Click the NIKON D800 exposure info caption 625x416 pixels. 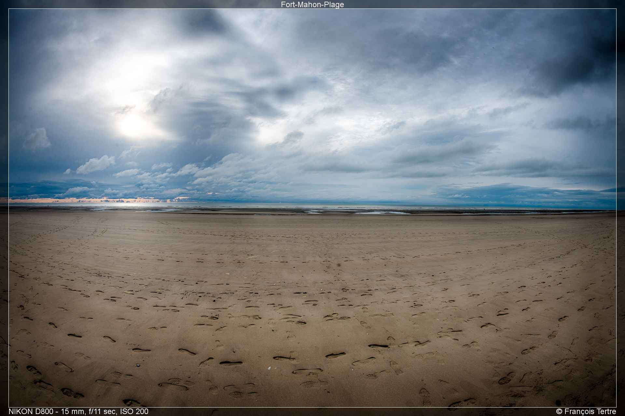(78, 411)
